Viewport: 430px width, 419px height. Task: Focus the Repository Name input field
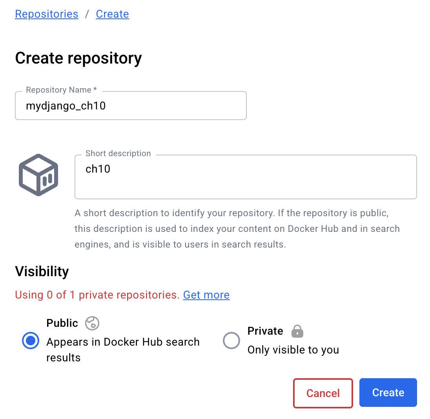131,106
